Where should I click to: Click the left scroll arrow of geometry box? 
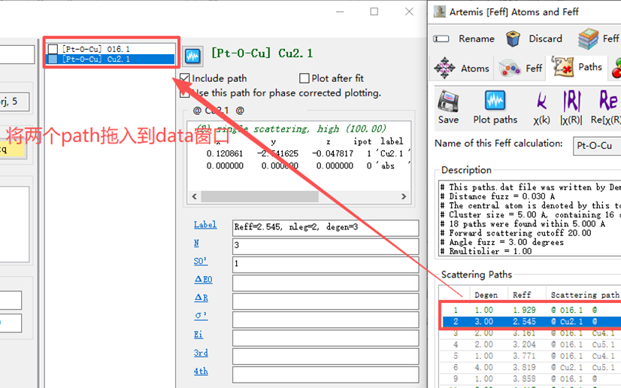coord(195,196)
